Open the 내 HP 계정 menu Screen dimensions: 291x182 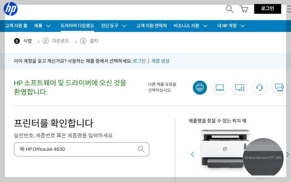click(x=227, y=26)
